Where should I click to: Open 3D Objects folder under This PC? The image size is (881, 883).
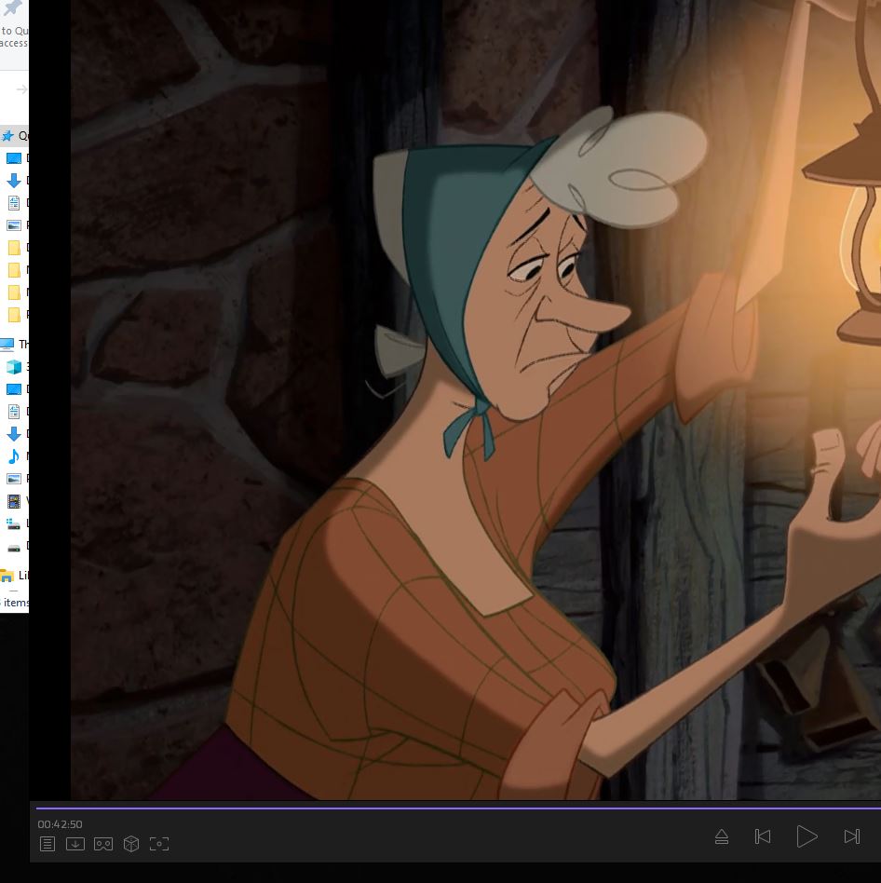point(14,367)
